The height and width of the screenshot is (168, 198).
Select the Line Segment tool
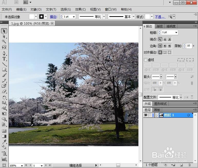point(4,64)
